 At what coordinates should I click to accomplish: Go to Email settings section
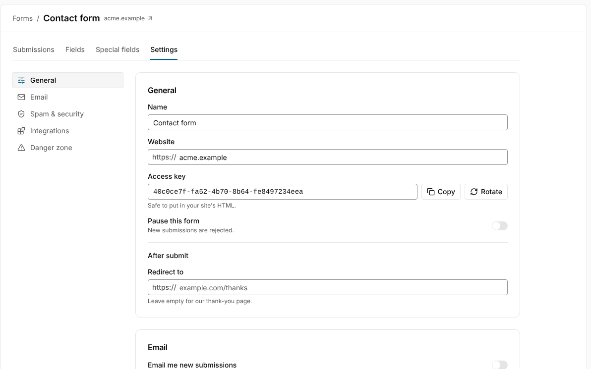pos(68,97)
